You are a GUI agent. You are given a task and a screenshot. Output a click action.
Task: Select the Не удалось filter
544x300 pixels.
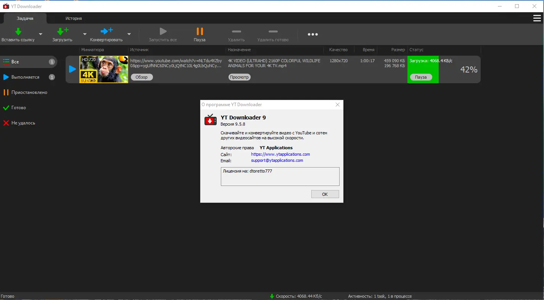point(29,123)
